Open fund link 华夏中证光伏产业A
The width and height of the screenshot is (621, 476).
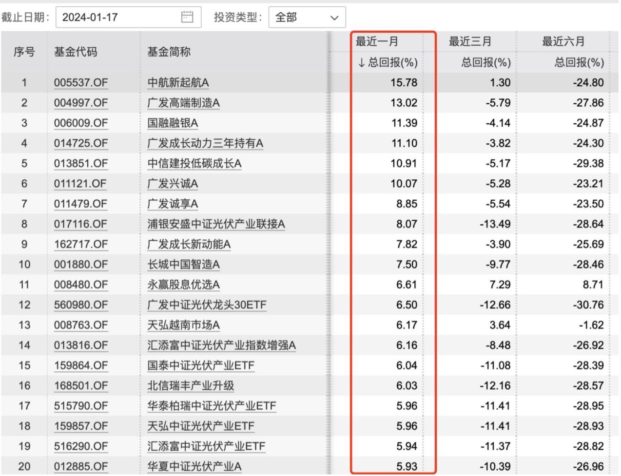[x=194, y=467]
